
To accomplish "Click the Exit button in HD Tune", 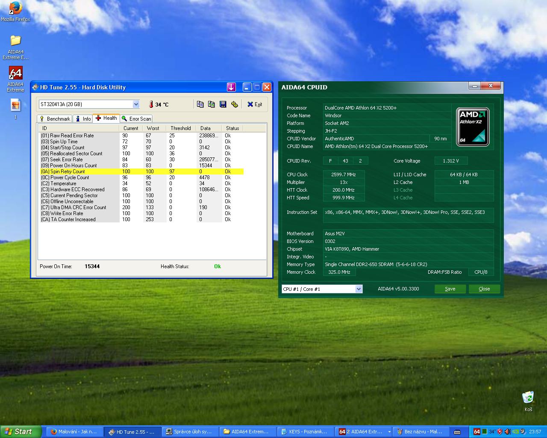I will coord(255,104).
